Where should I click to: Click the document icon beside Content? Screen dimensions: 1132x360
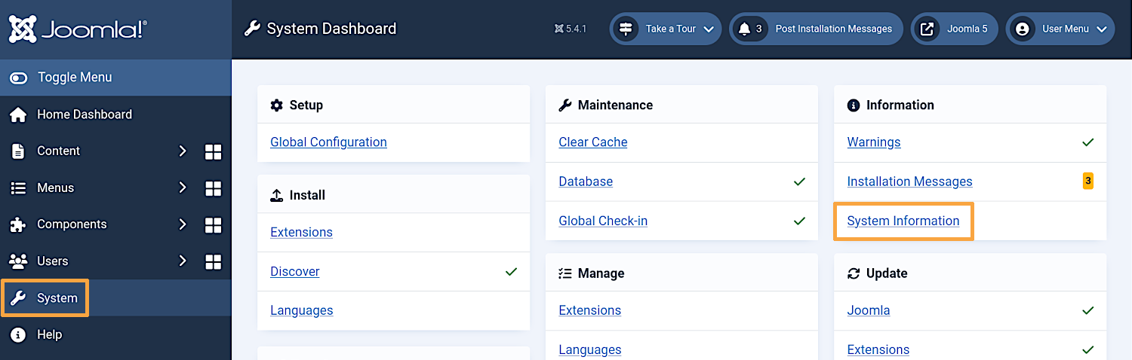pos(18,151)
